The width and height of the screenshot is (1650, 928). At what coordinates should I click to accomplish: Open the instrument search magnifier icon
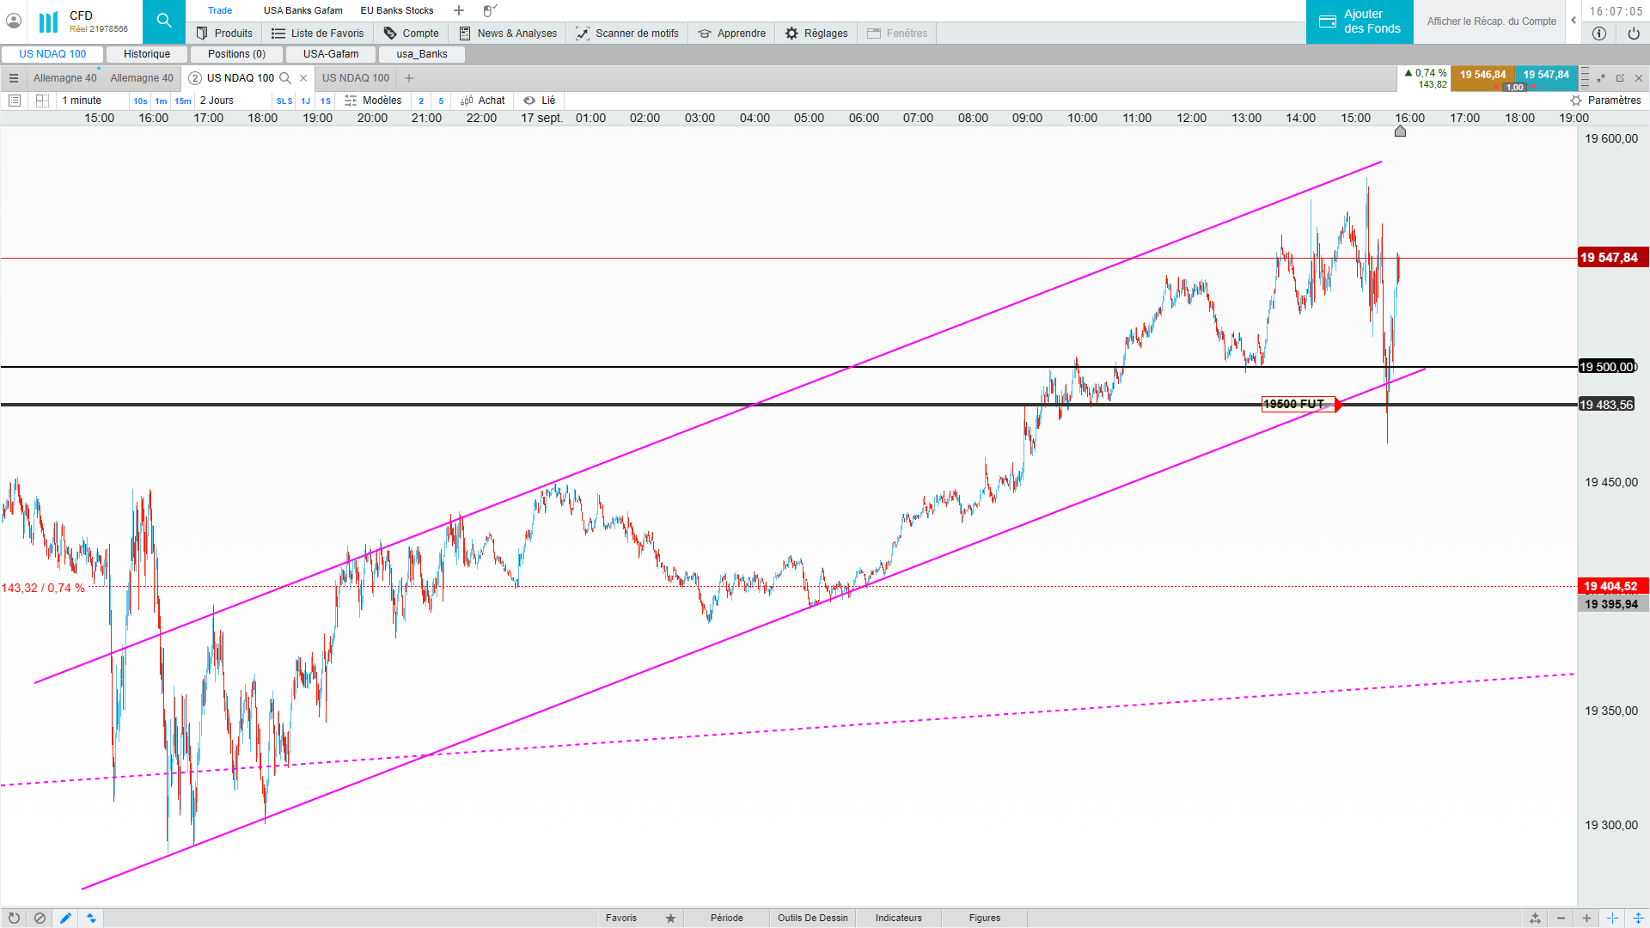[x=163, y=21]
